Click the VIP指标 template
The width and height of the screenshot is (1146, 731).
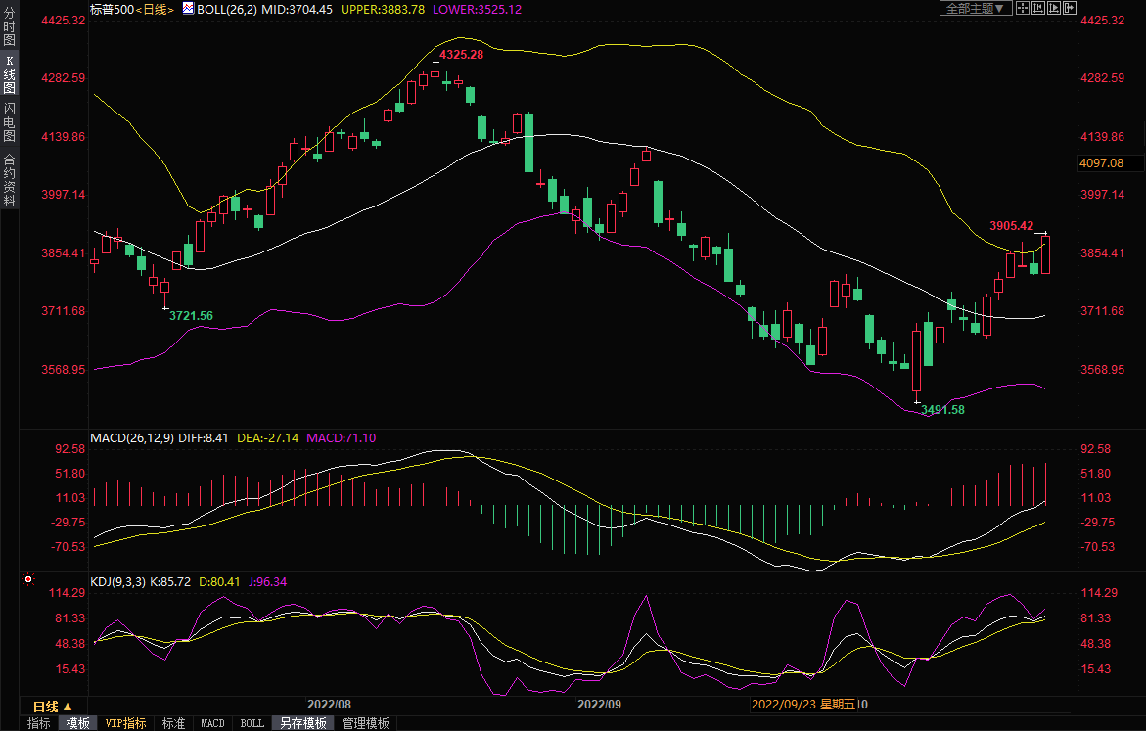coord(126,723)
